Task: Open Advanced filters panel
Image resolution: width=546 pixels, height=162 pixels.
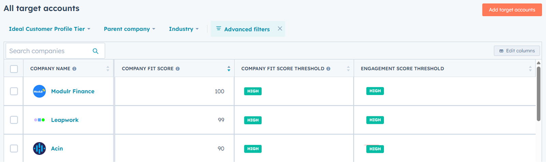Action: [x=243, y=29]
